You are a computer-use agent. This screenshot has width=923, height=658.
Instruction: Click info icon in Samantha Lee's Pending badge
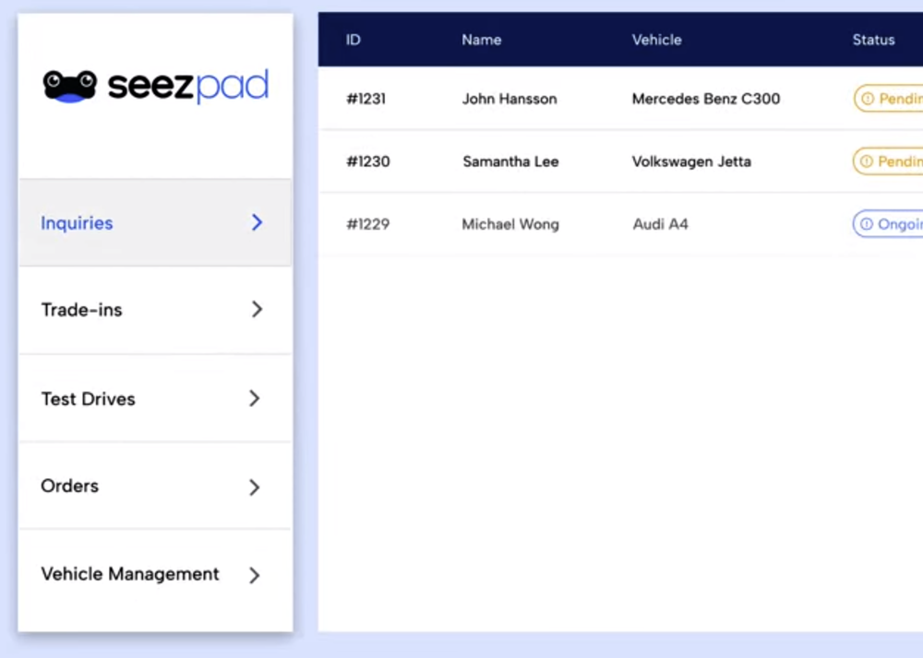pyautogui.click(x=867, y=162)
